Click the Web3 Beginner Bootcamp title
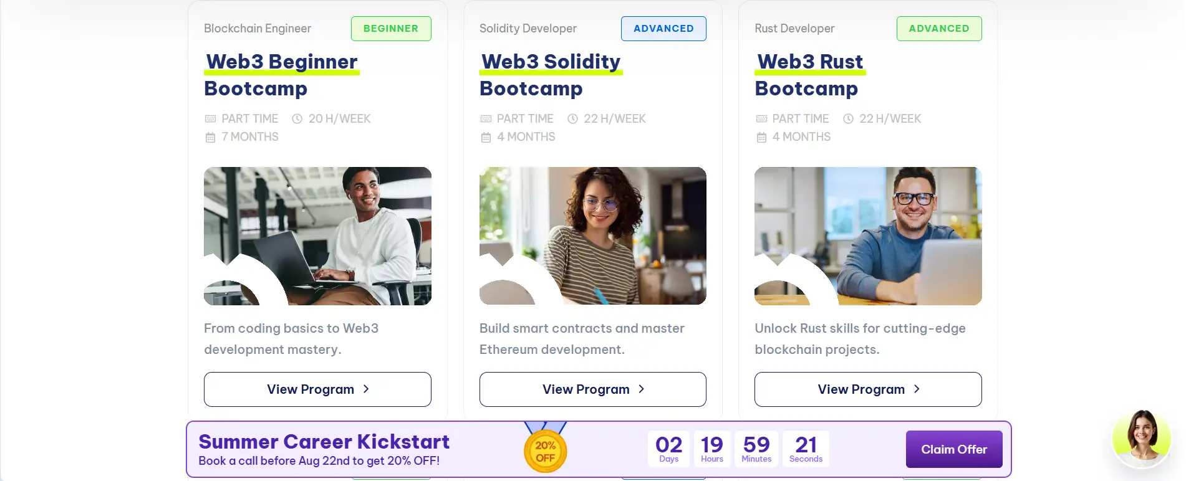This screenshot has height=481, width=1186. [281, 75]
